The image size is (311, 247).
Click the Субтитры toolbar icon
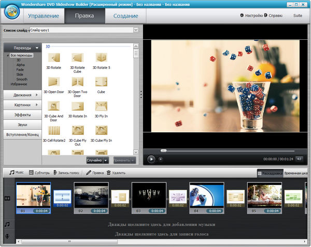[x=32, y=173]
